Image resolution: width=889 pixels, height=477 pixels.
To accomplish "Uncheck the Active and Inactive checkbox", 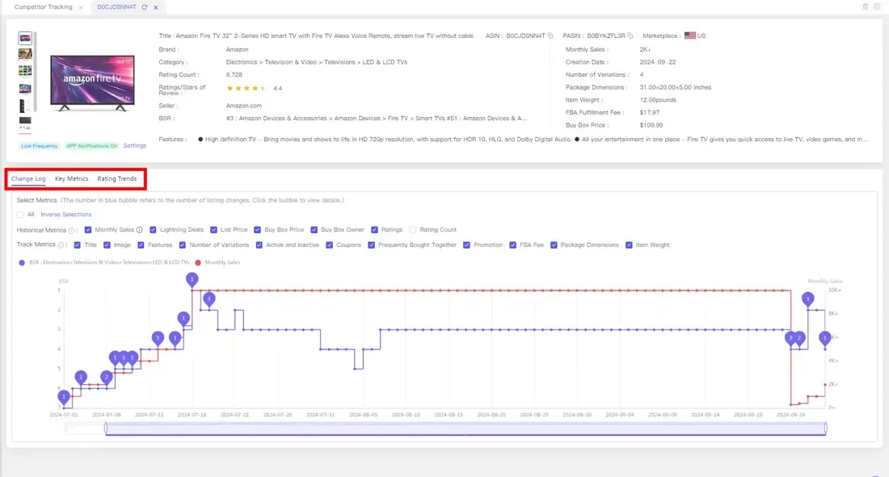I will [x=259, y=245].
